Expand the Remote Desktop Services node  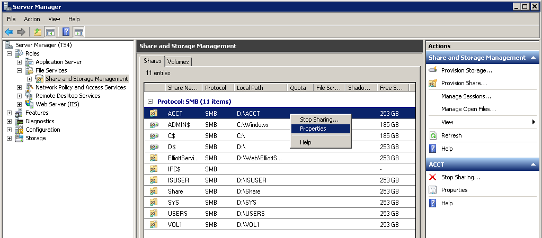coord(20,96)
